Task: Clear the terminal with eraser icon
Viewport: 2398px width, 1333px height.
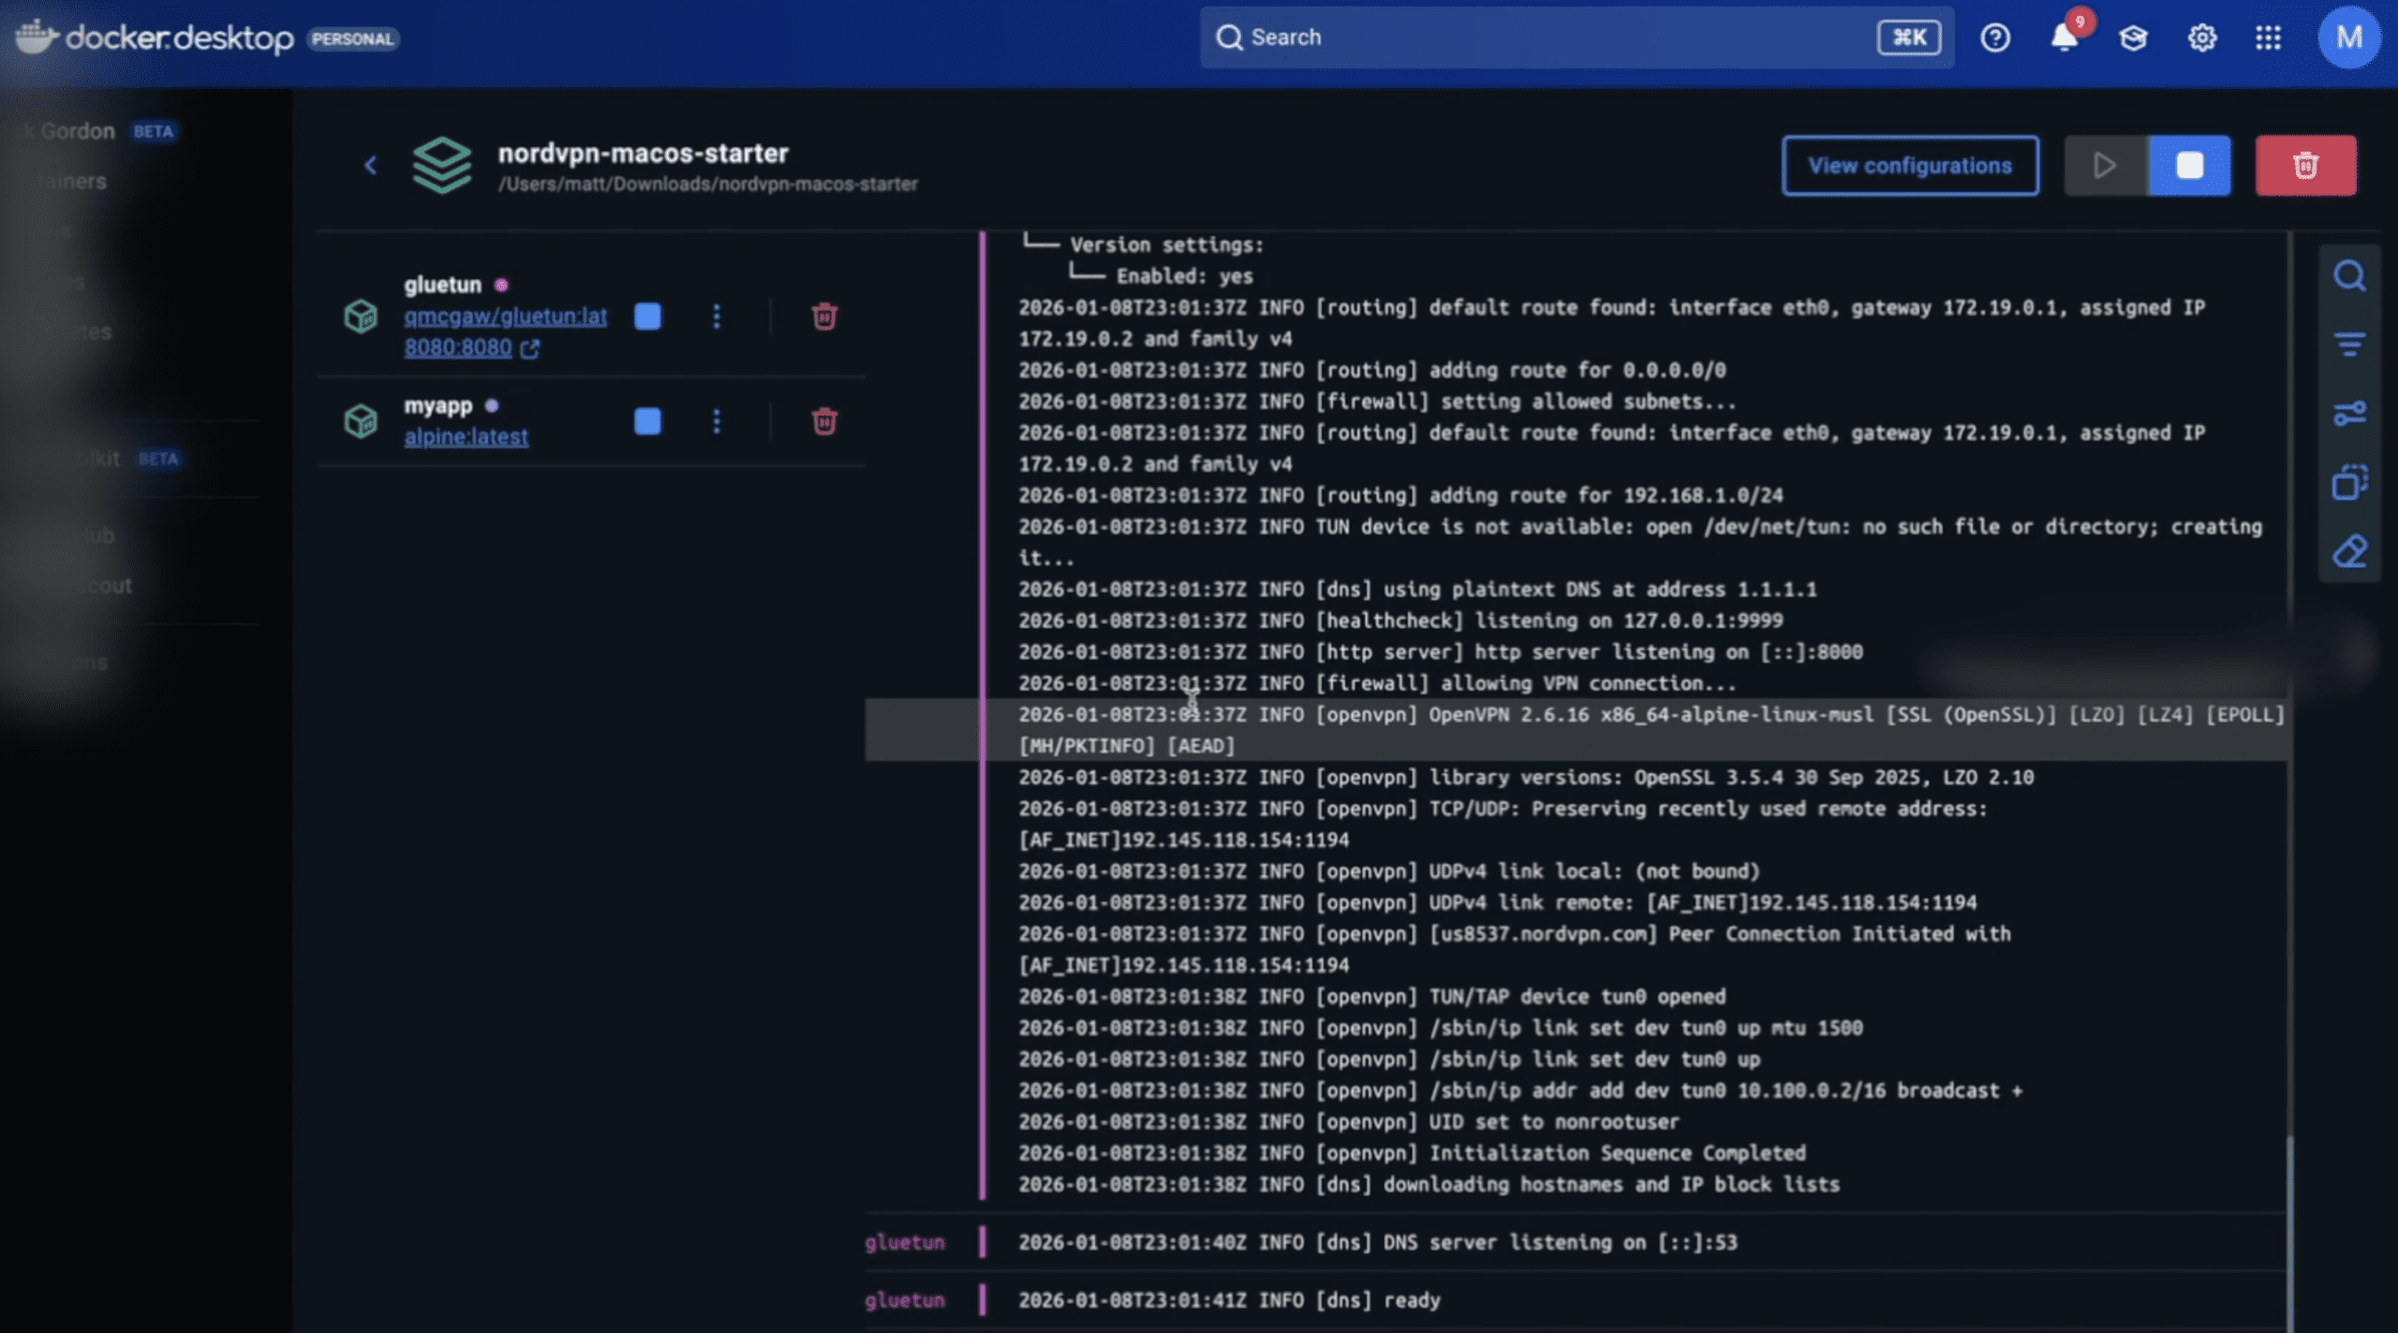Action: (2349, 552)
